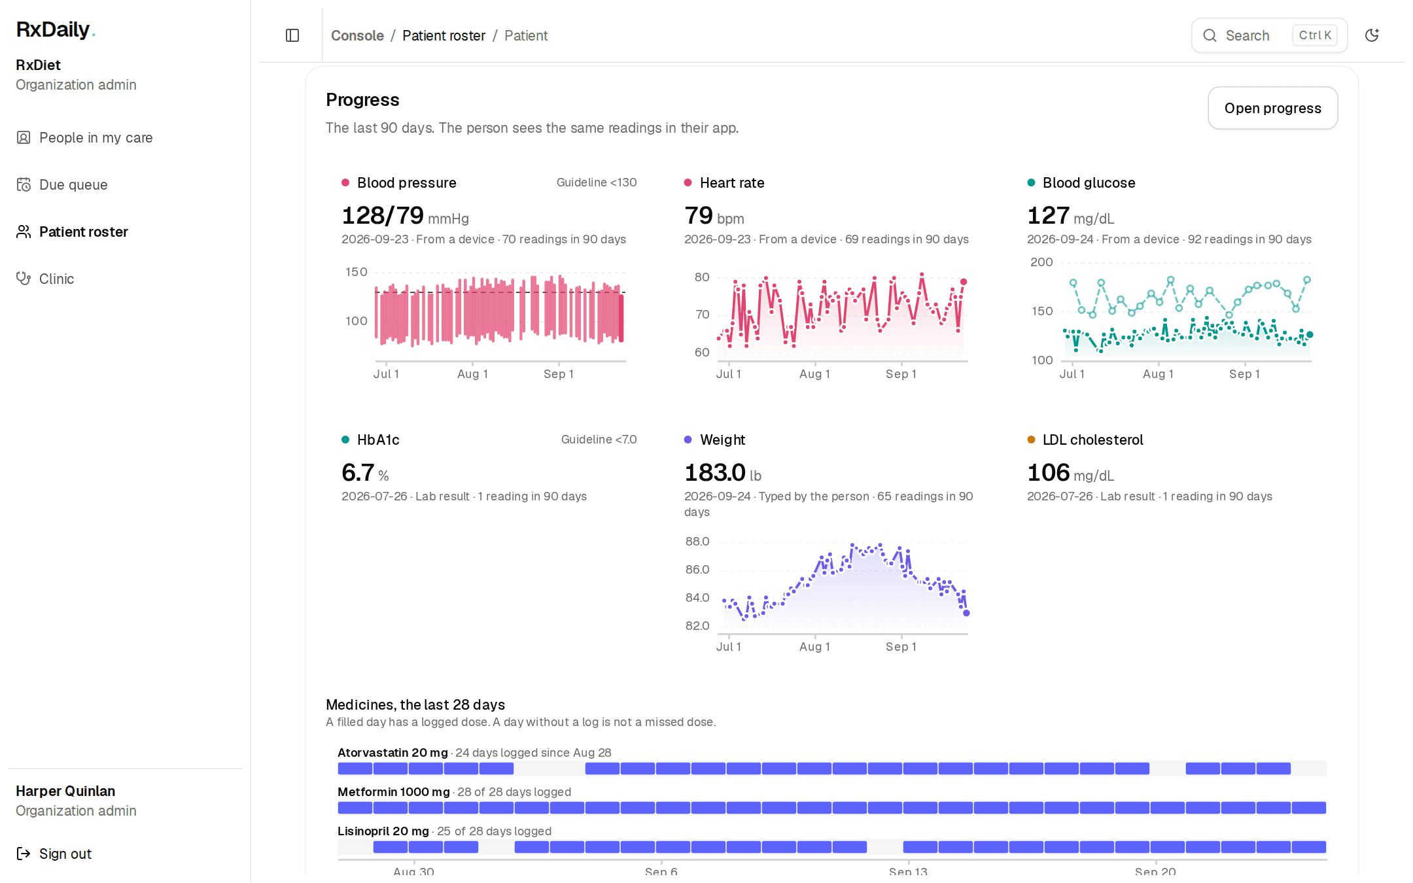Open the Due queue page
Viewport: 1413px width, 883px height.
[x=125, y=184]
